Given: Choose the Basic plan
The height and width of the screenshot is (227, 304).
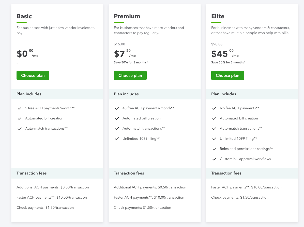Looking at the screenshot, I should pyautogui.click(x=33, y=75).
